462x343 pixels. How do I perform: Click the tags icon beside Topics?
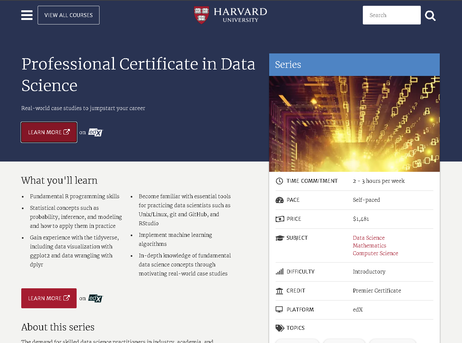pos(280,328)
